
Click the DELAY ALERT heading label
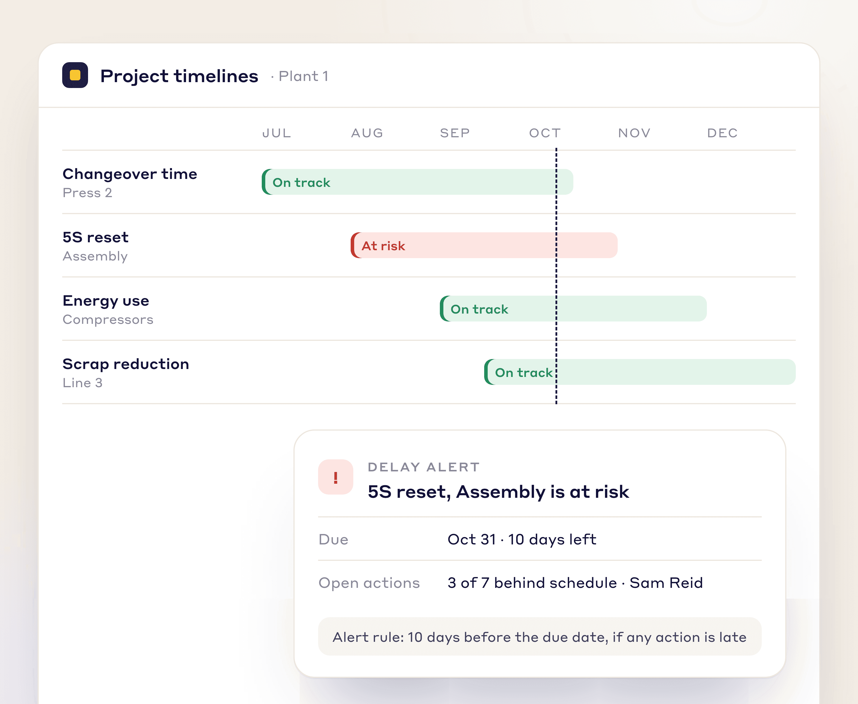pyautogui.click(x=424, y=467)
